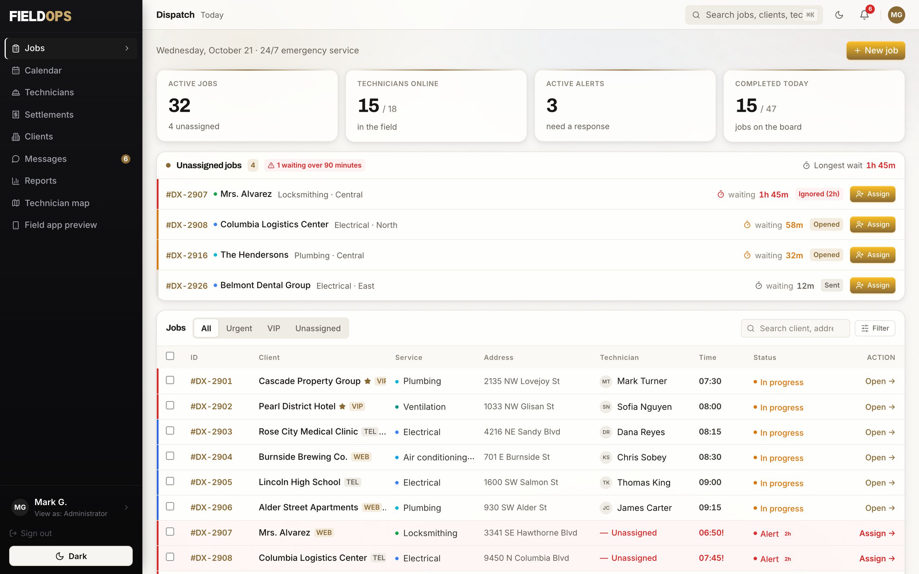Click the Field app preview phone icon
The height and width of the screenshot is (574, 919).
(16, 225)
